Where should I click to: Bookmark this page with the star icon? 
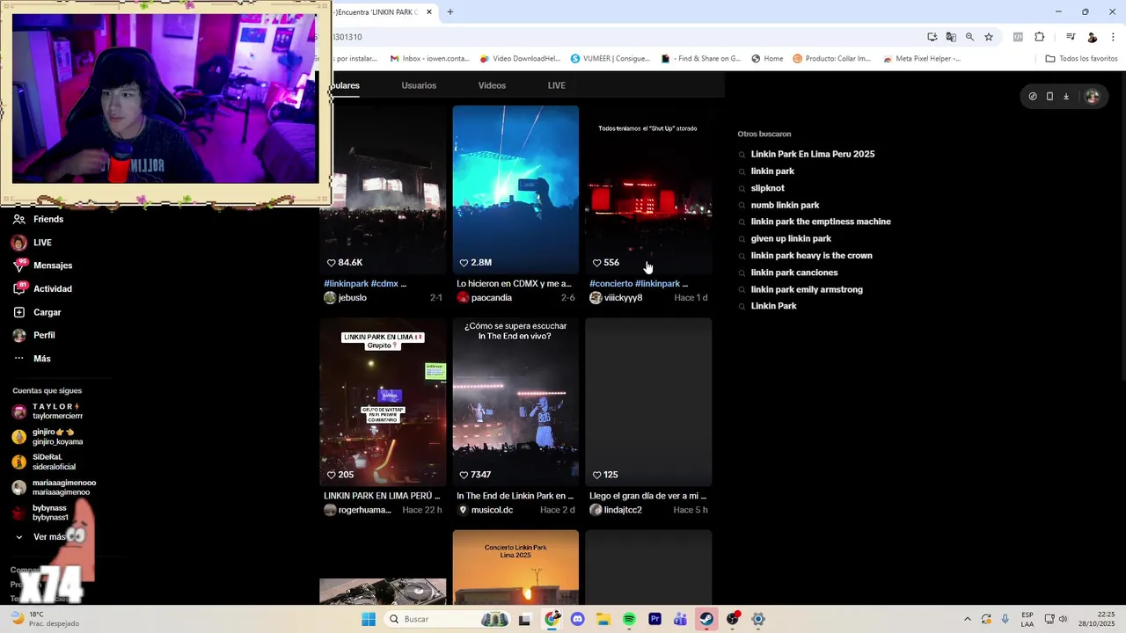click(989, 37)
